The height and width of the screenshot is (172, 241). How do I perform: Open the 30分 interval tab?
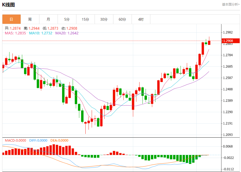click(104, 19)
